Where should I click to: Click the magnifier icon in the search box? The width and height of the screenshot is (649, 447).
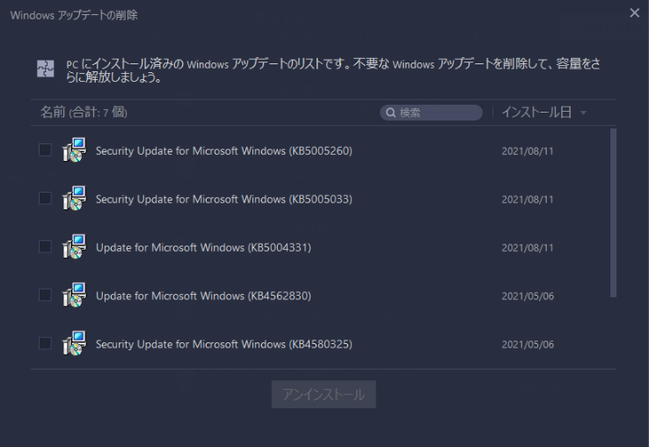[x=390, y=113]
